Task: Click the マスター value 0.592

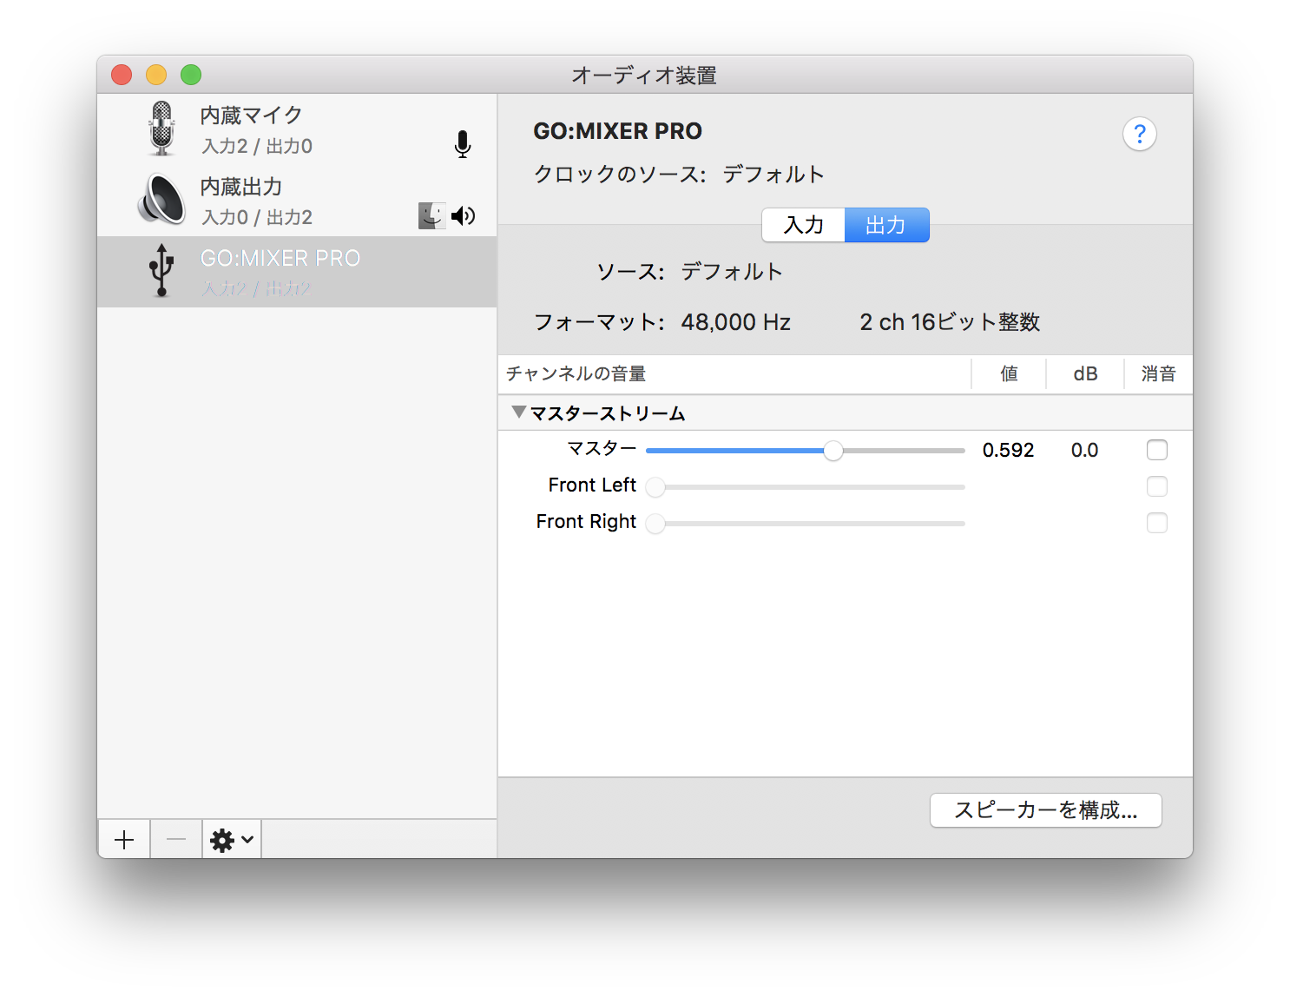Action: pyautogui.click(x=1008, y=450)
